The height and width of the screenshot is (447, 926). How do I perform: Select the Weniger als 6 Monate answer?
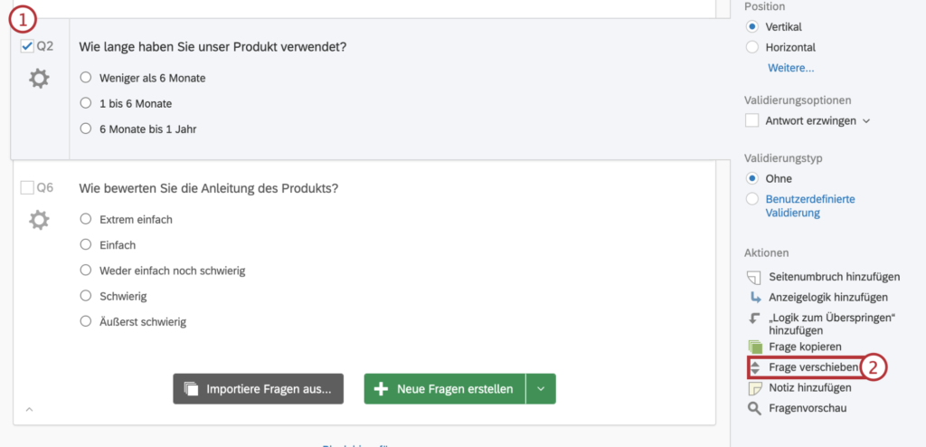click(x=87, y=78)
